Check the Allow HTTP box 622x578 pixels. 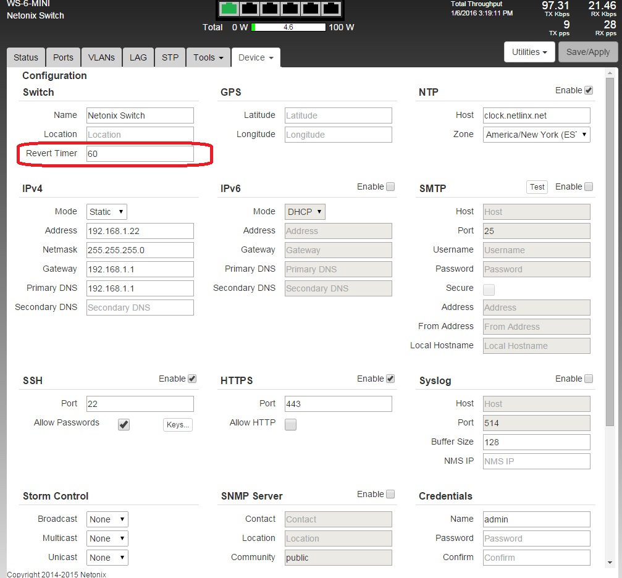[290, 424]
